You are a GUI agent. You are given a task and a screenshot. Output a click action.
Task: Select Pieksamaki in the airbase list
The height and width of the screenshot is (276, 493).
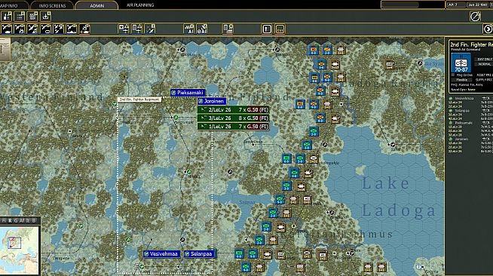464,123
